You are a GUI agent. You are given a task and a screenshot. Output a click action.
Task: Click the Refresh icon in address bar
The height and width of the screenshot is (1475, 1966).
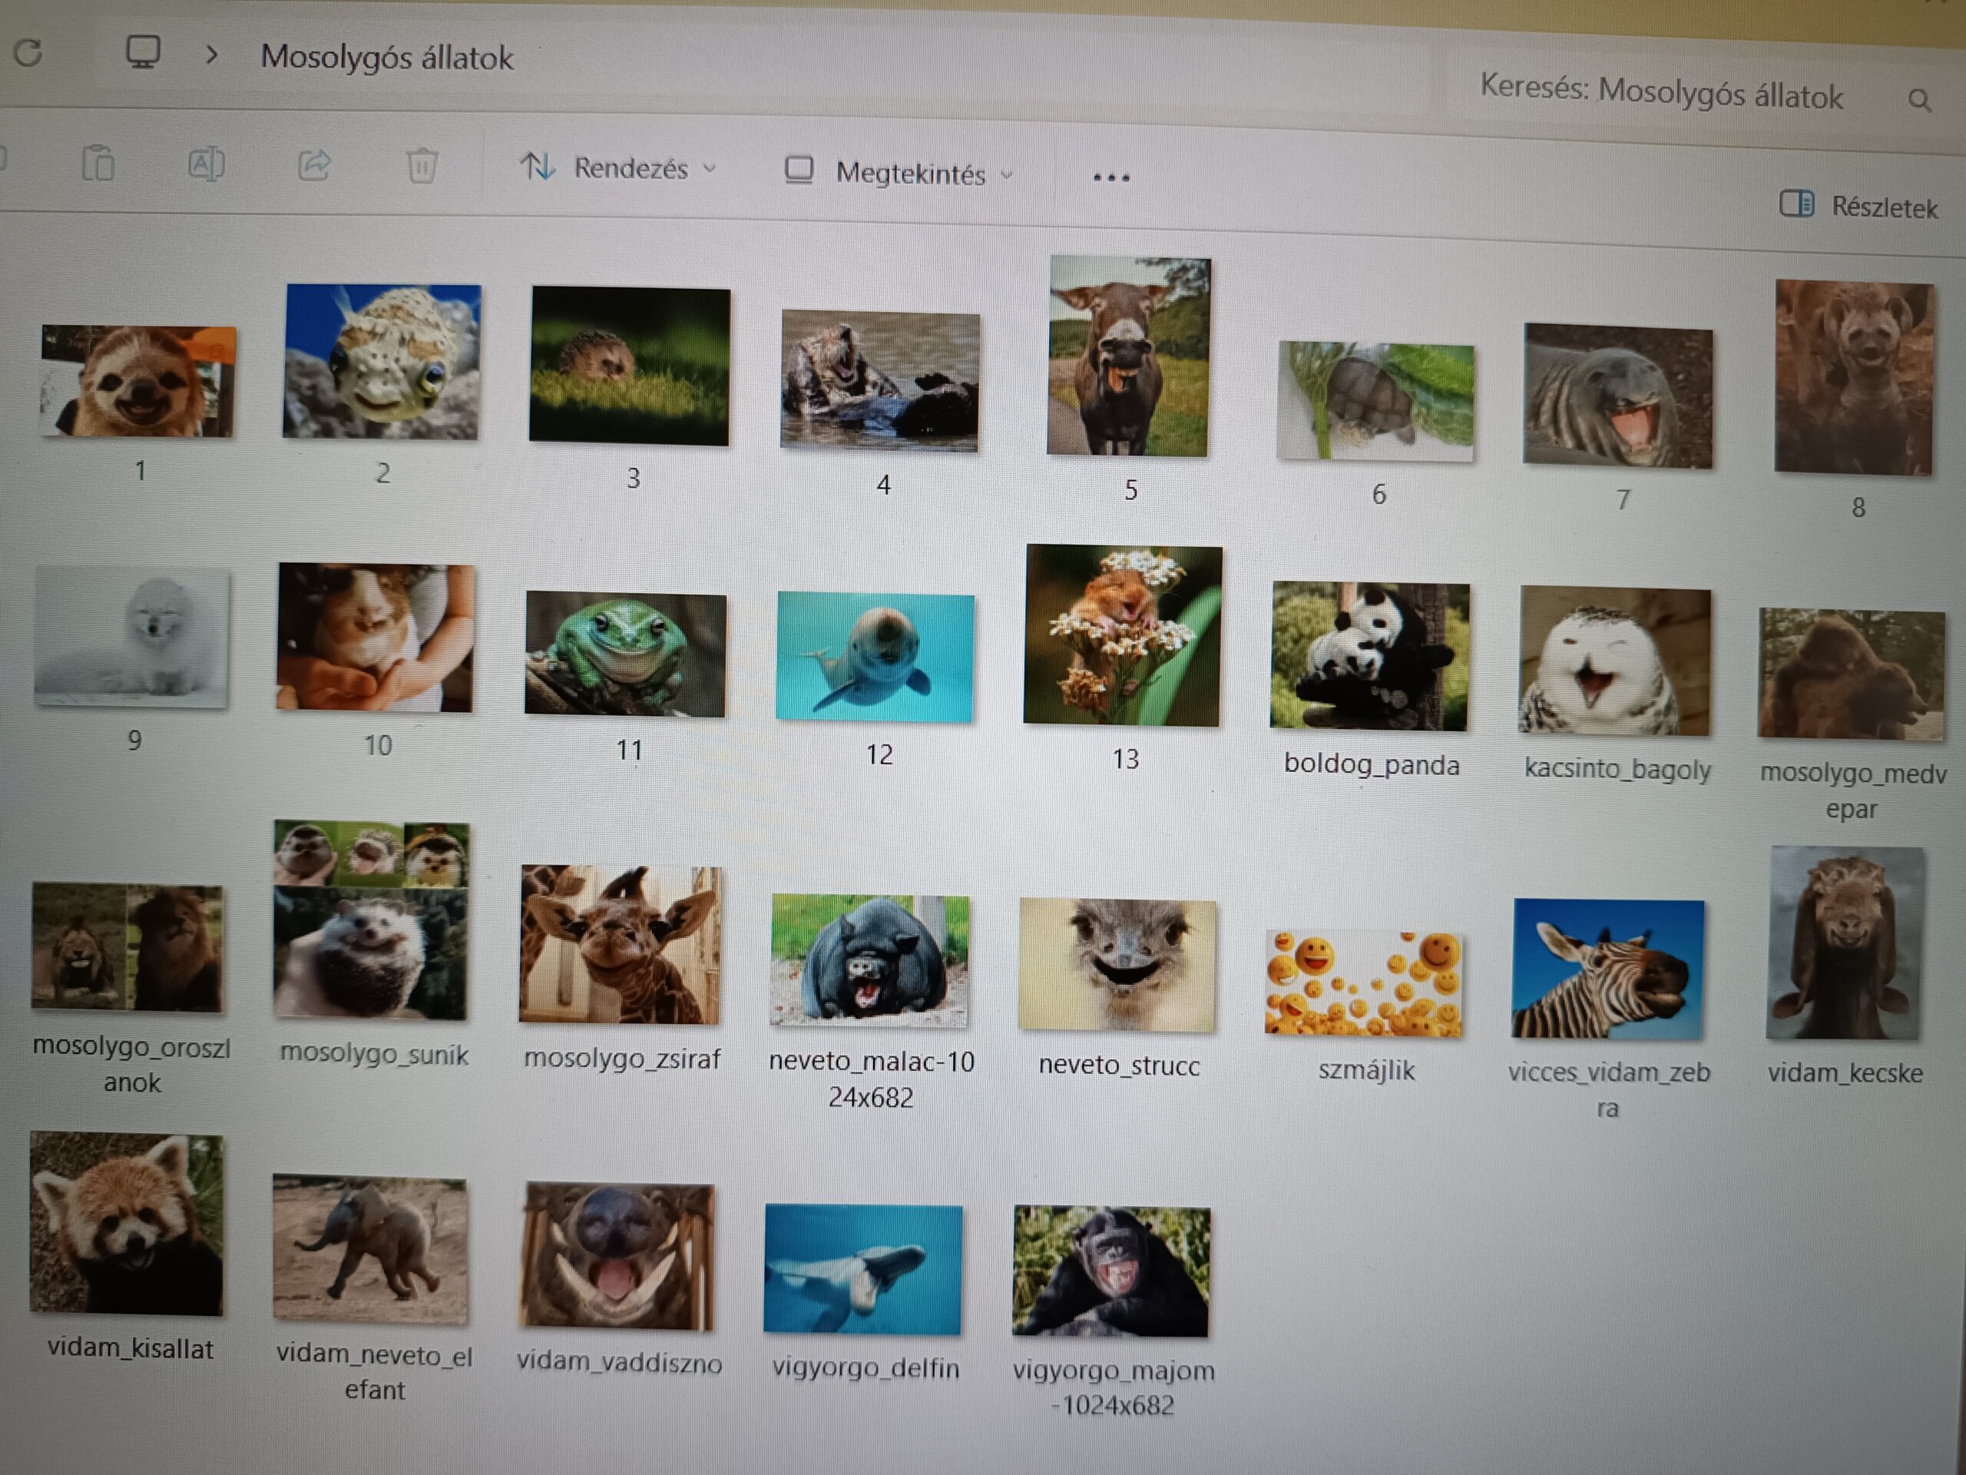click(x=28, y=52)
